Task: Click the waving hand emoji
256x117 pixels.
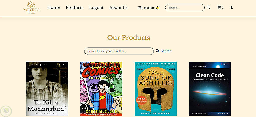Action: (x=157, y=8)
